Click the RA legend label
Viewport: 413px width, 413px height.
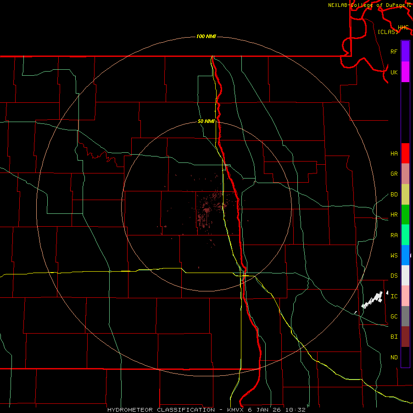(x=394, y=235)
